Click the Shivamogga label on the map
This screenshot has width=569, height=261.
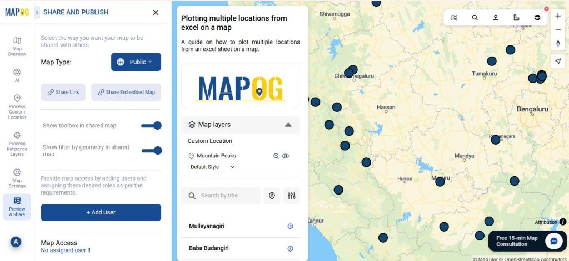pos(335,14)
